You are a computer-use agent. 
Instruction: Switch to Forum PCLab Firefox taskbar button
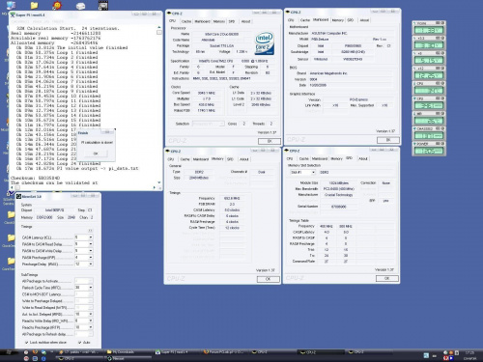pyautogui.click(x=225, y=352)
